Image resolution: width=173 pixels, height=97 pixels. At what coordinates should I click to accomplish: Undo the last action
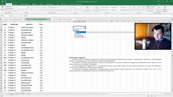pyautogui.click(x=5, y=1)
